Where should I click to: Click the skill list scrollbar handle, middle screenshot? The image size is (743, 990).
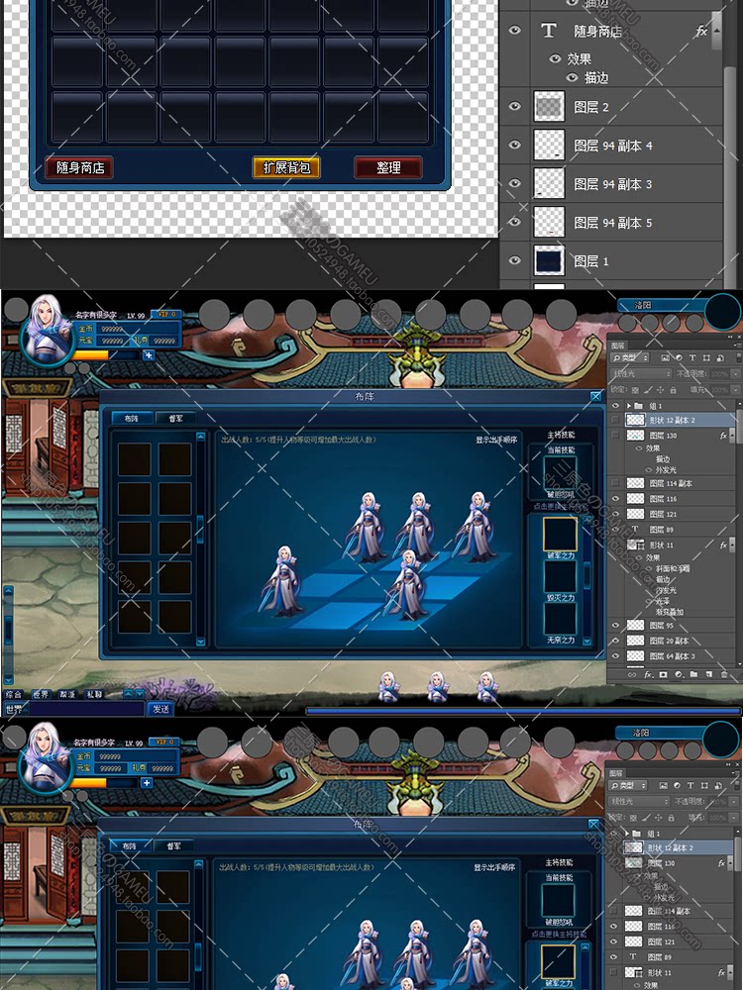(586, 574)
